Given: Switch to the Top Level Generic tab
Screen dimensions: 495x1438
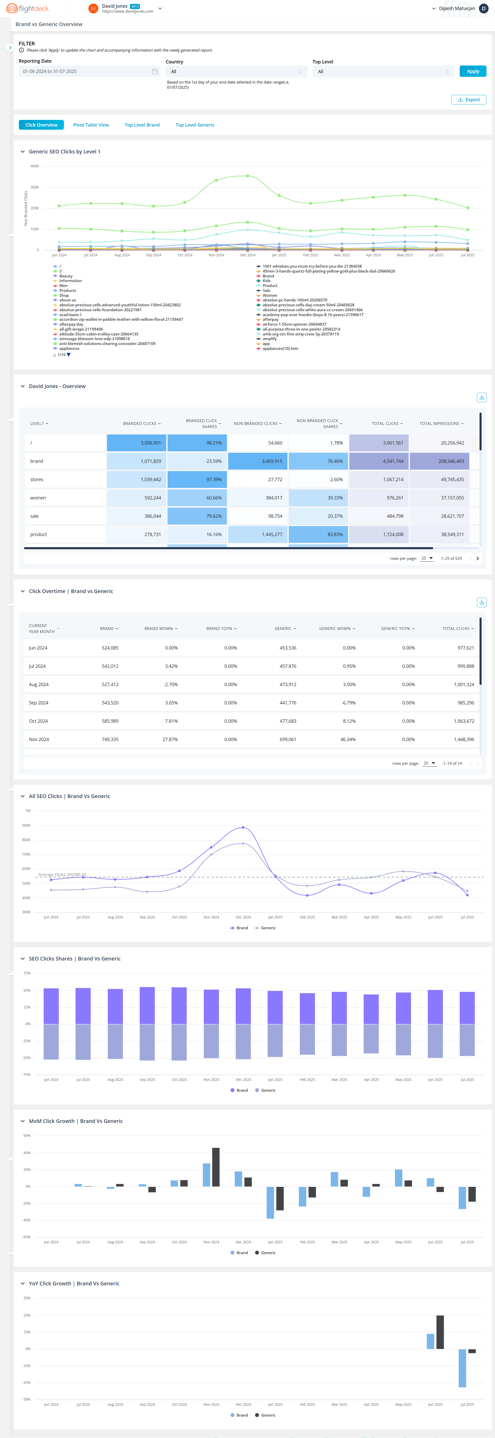Looking at the screenshot, I should pos(195,125).
